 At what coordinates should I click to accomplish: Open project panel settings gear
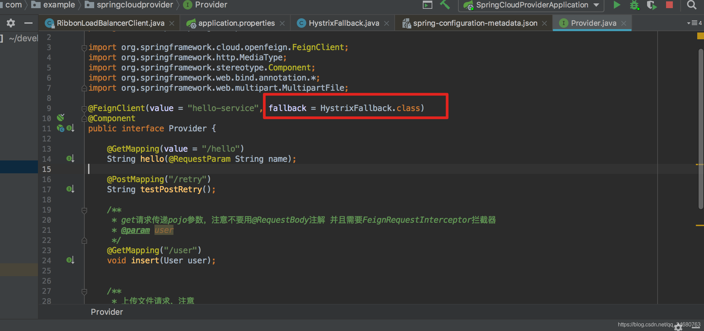pos(11,23)
